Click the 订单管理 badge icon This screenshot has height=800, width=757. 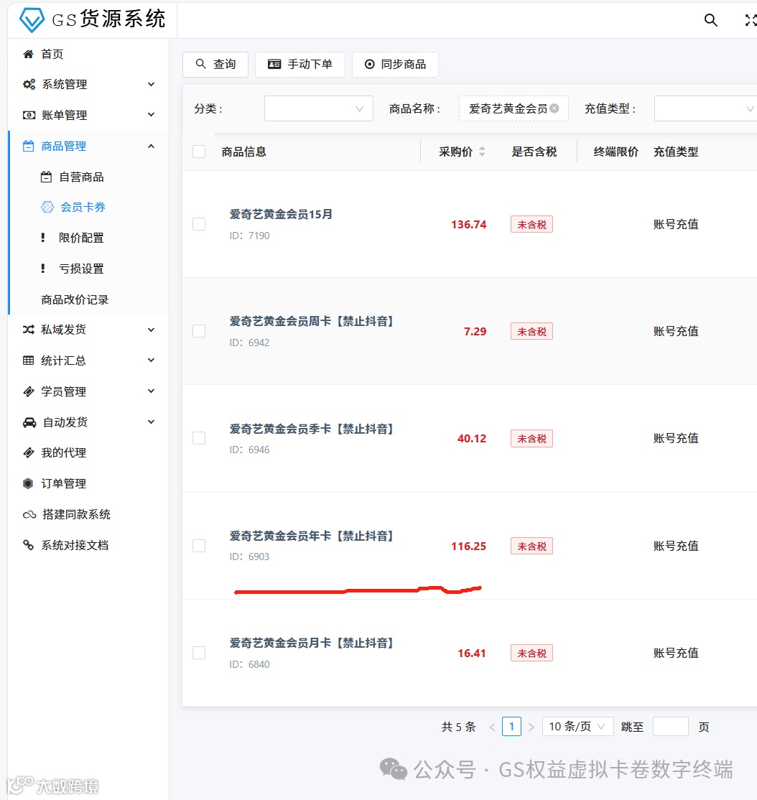28,484
